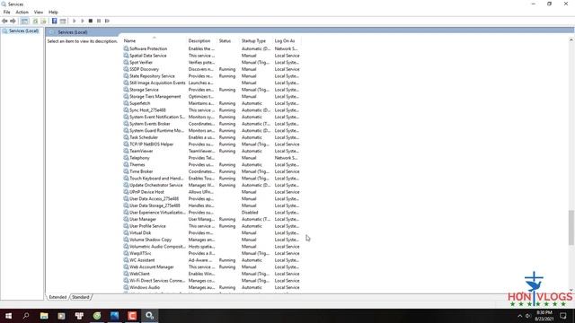Select the Telephony service
575x323 pixels.
coord(139,158)
